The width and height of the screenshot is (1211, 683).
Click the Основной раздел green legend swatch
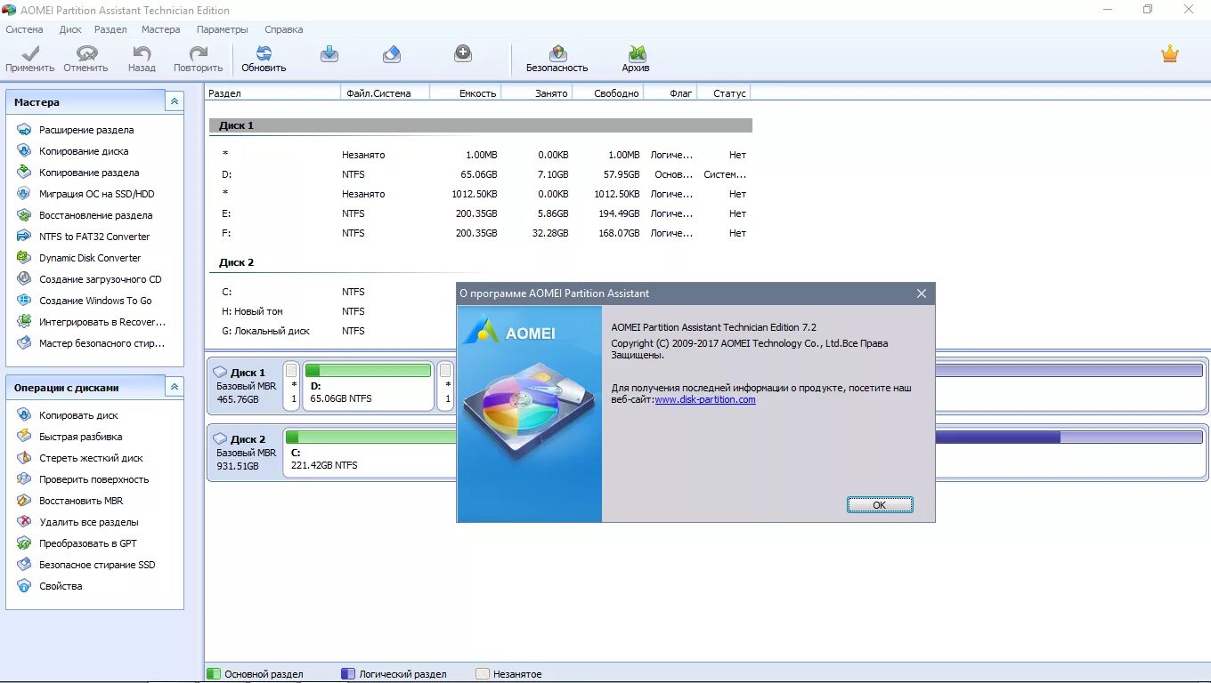tap(214, 674)
